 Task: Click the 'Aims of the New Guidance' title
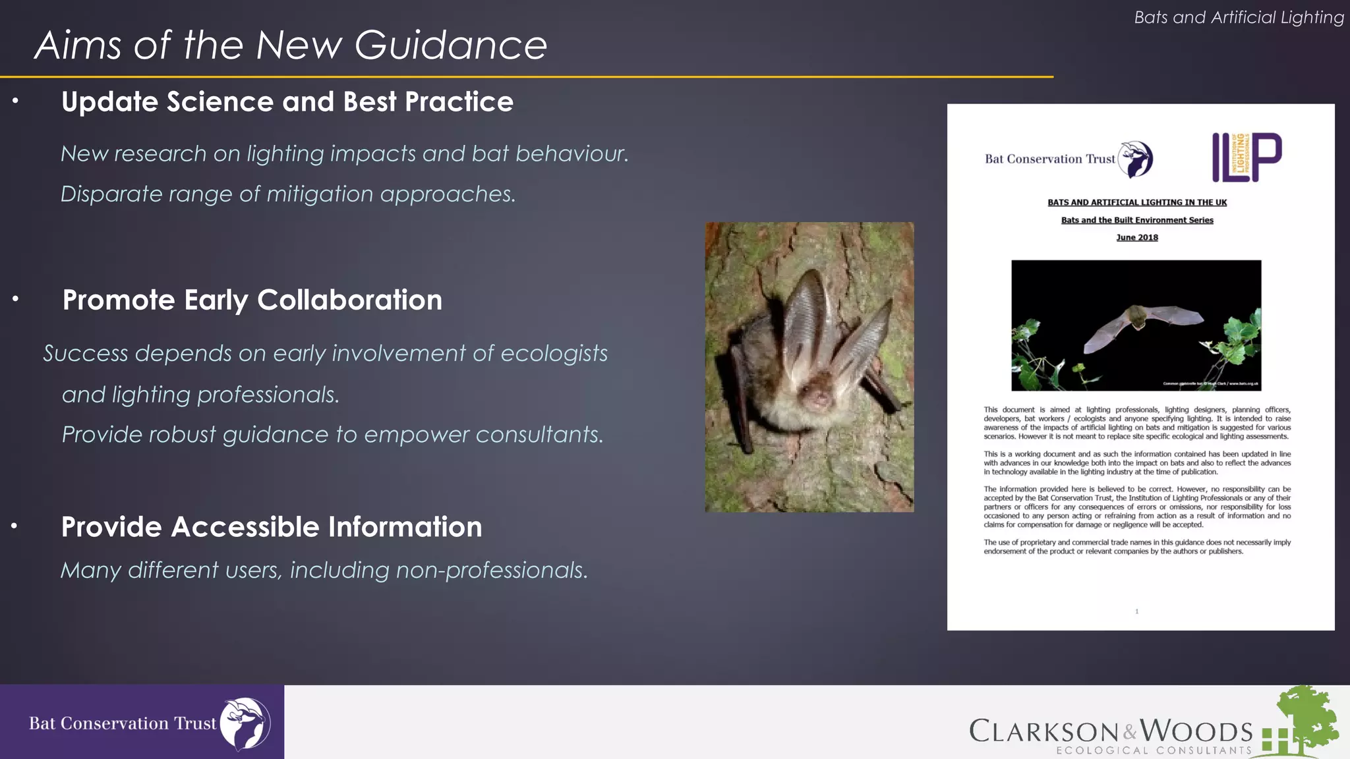click(x=291, y=45)
